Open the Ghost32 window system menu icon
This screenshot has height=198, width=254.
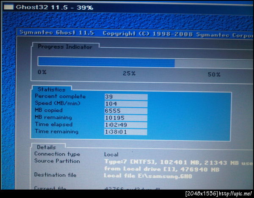(8, 7)
